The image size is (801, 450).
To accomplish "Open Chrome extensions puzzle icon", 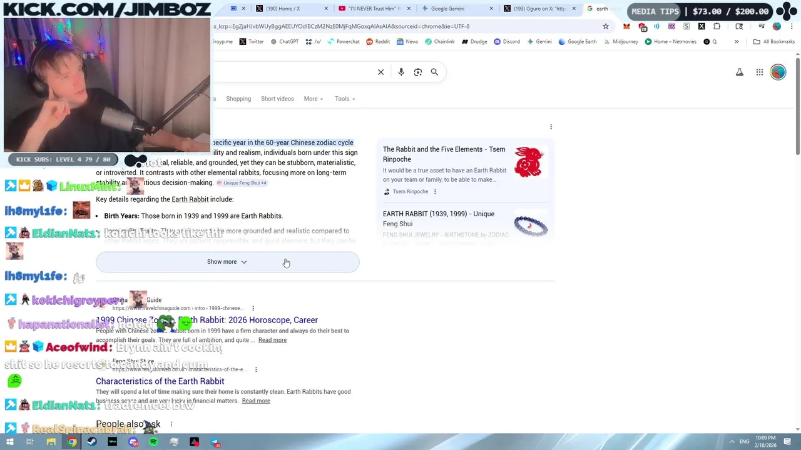I will [x=717, y=26].
